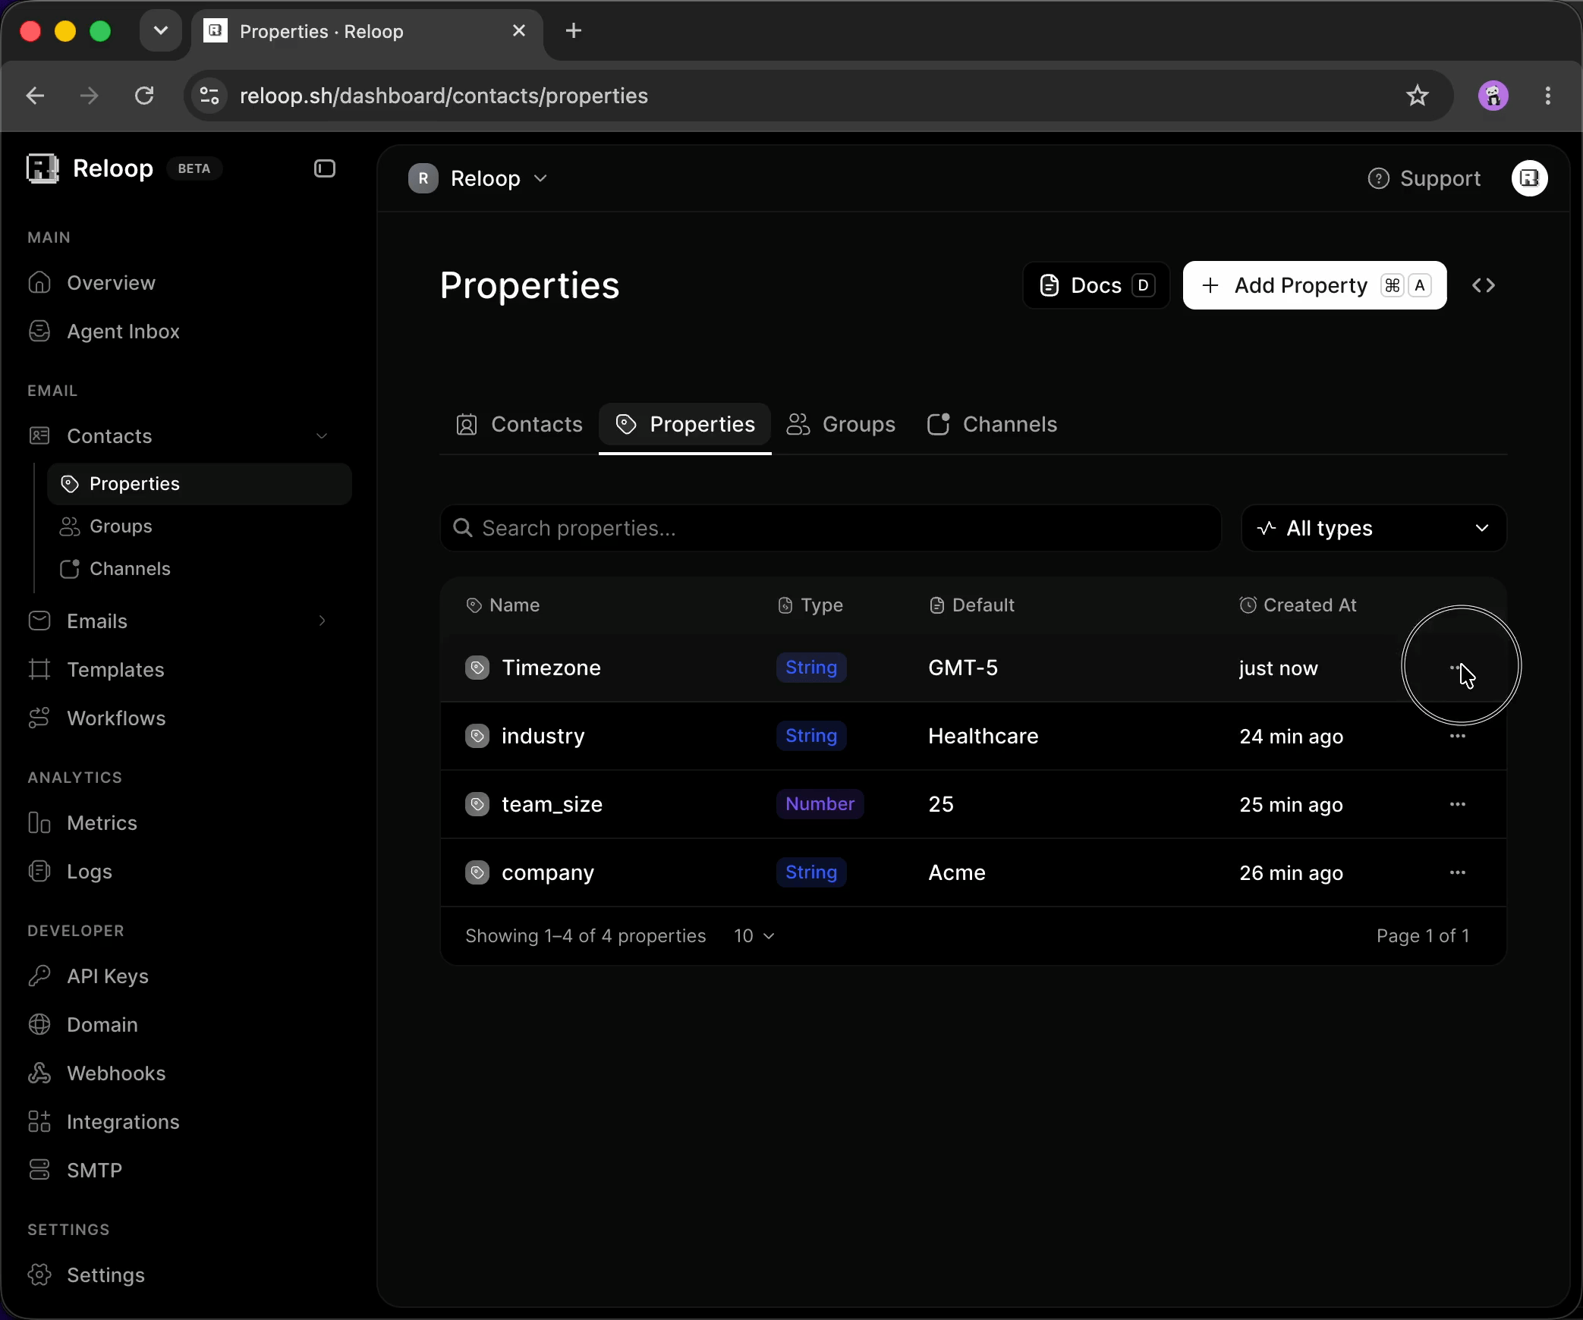Image resolution: width=1583 pixels, height=1320 pixels.
Task: Open the browser profile avatar
Action: click(1493, 96)
